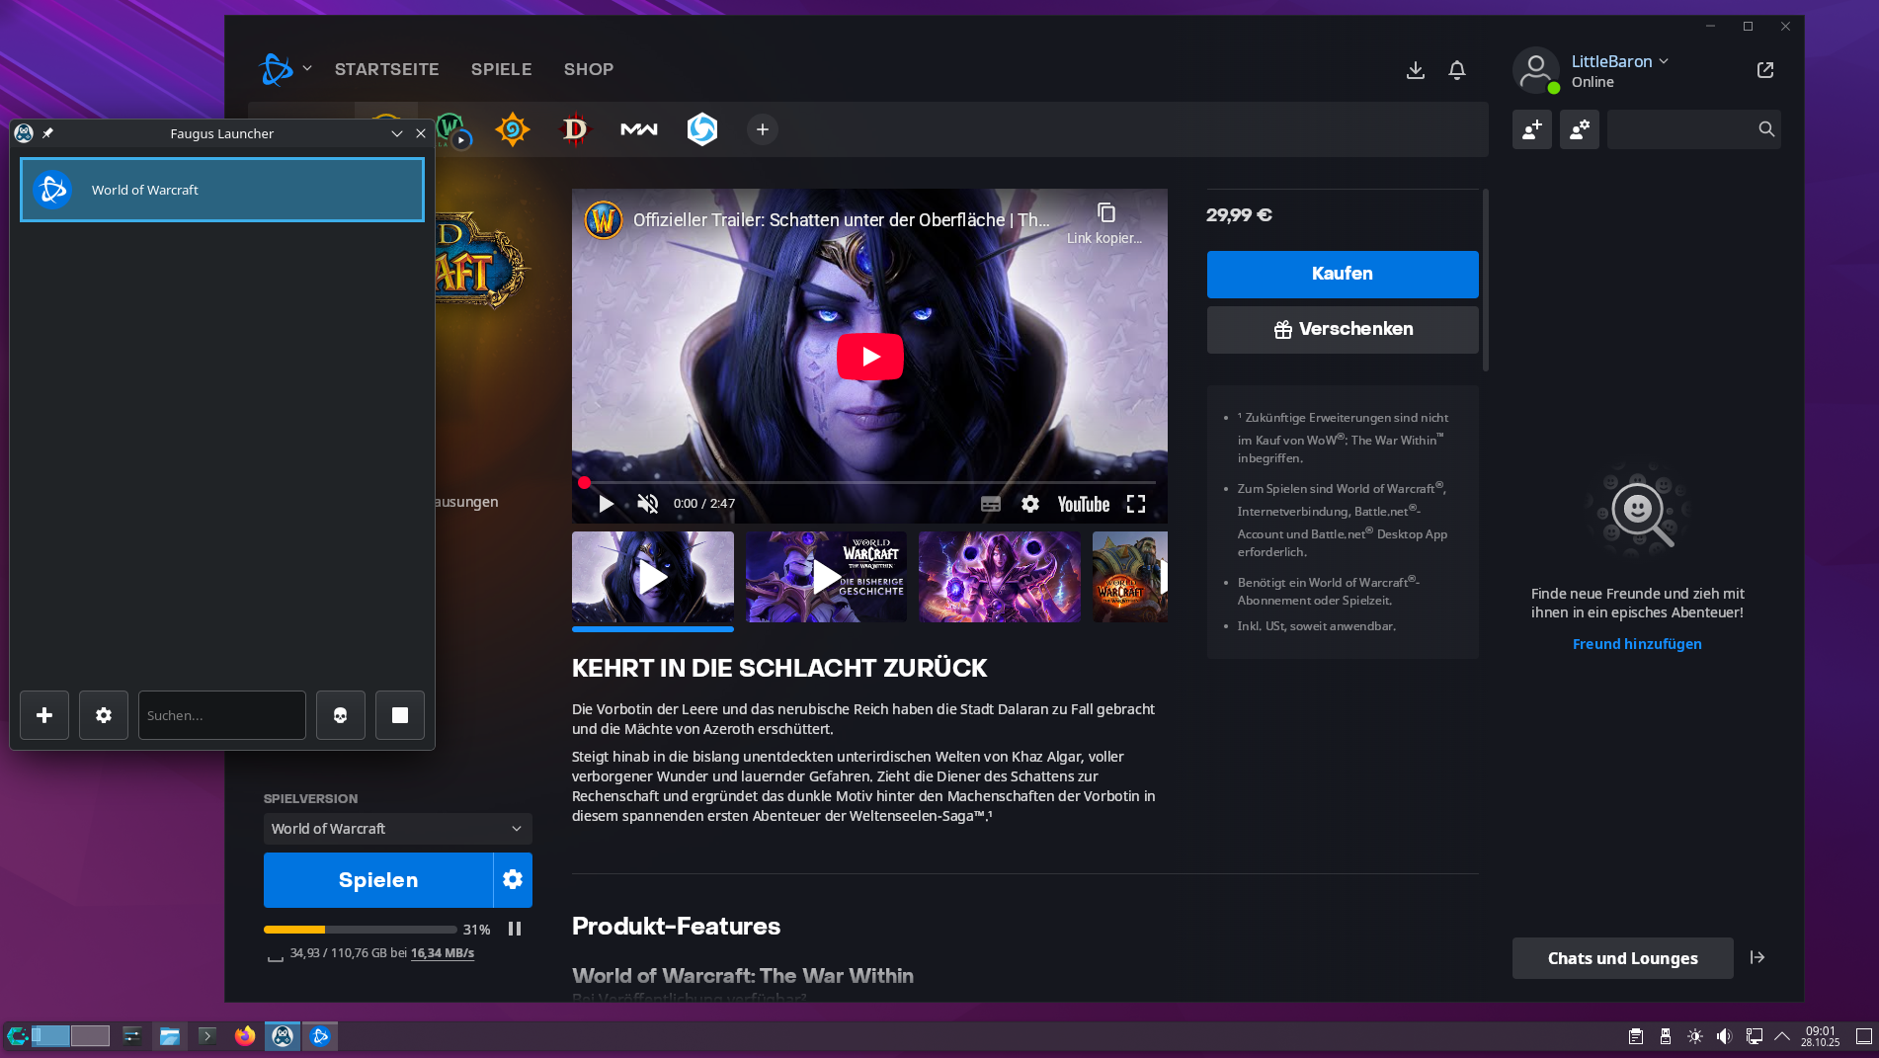Expand the Spielversion World of Warcraft dropdown
This screenshot has width=1879, height=1058.
tap(397, 829)
